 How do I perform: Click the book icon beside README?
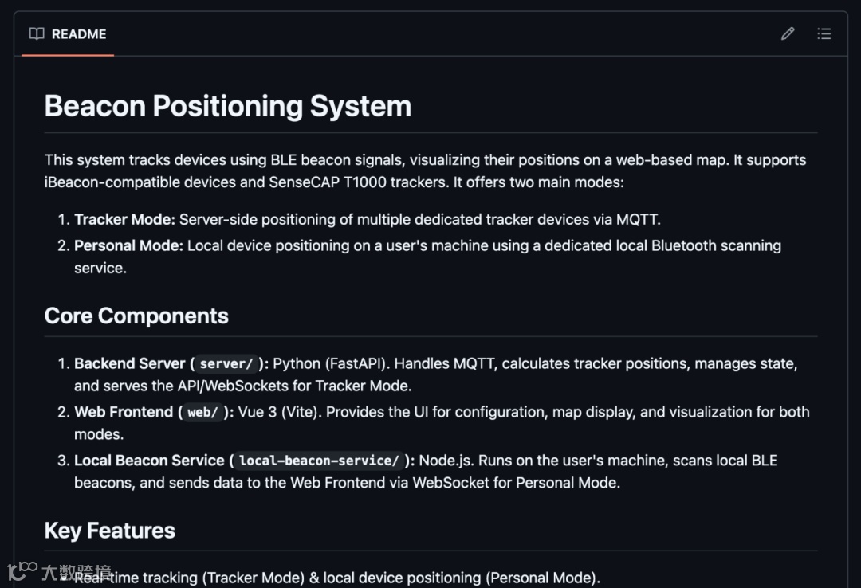[x=37, y=33]
